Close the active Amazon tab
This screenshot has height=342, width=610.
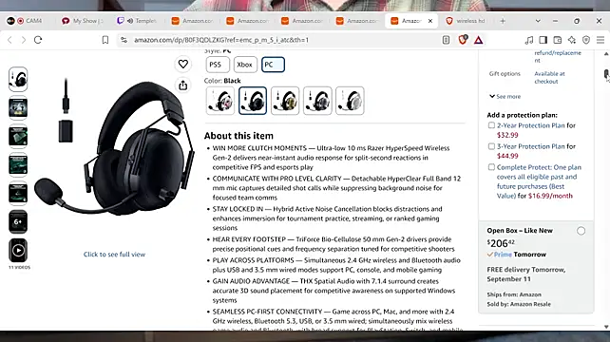pyautogui.click(x=430, y=21)
